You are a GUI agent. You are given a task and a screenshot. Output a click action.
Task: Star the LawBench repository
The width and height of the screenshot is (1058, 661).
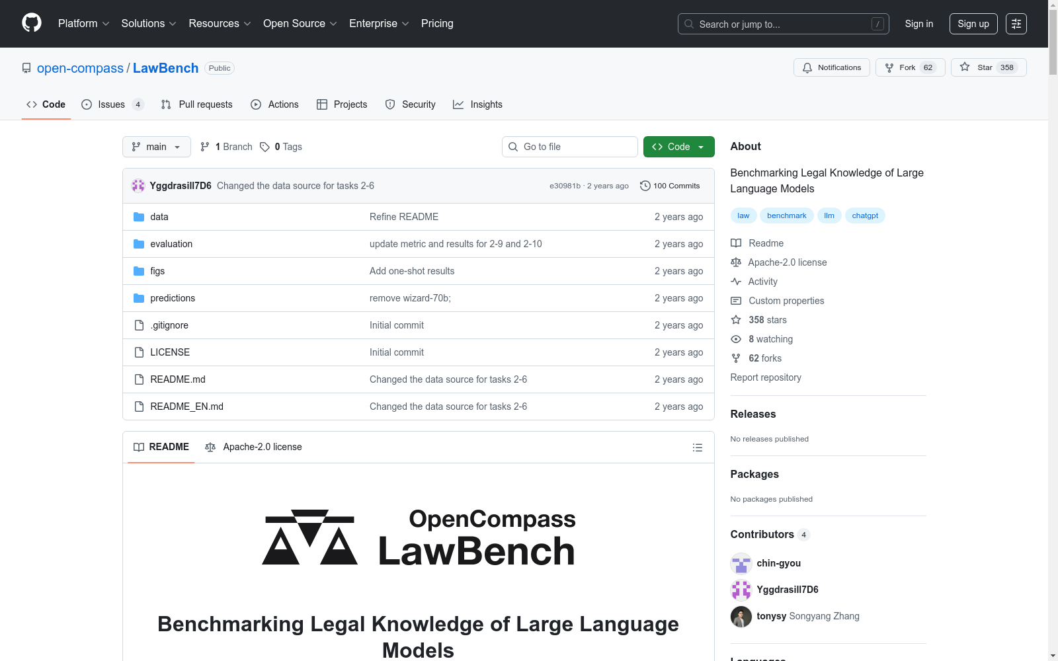[x=989, y=67]
